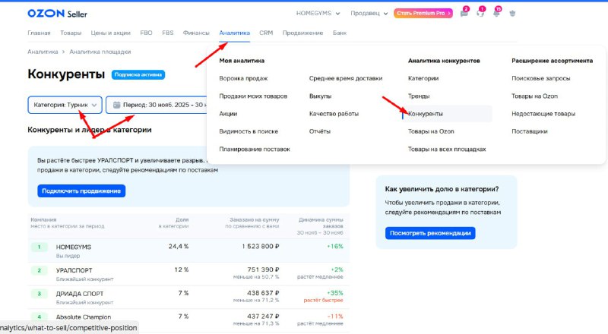Open the notifications bell icon

(496, 14)
